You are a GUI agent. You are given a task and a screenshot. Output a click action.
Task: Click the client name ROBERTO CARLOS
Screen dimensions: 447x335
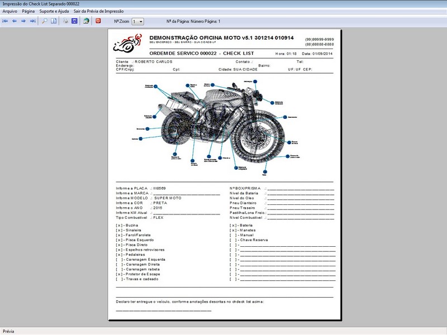click(153, 61)
